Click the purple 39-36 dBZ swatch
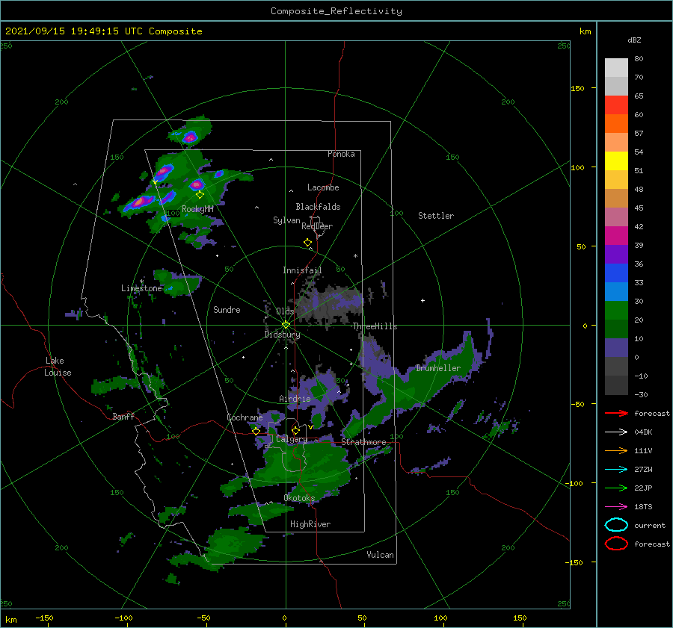Viewport: 673px width, 628px height. coord(616,255)
